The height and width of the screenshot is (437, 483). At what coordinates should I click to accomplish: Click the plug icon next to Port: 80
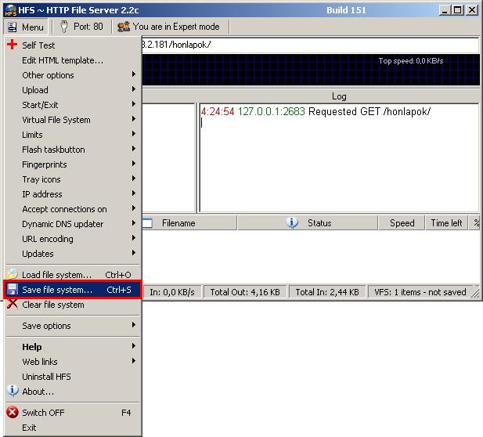click(63, 27)
